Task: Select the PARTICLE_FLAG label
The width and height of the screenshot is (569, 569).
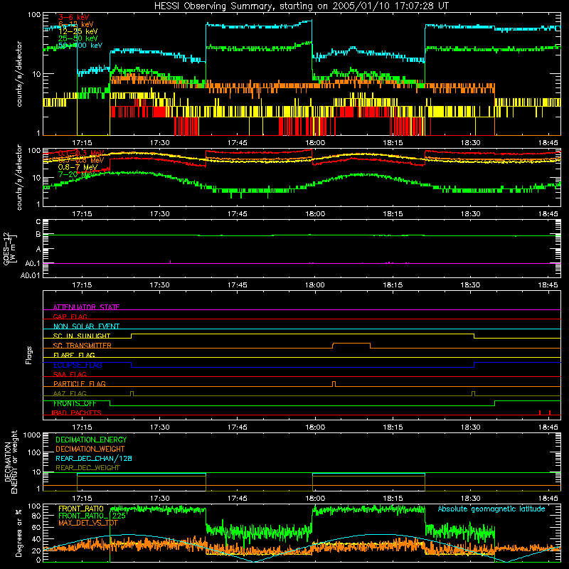Action: coord(80,383)
